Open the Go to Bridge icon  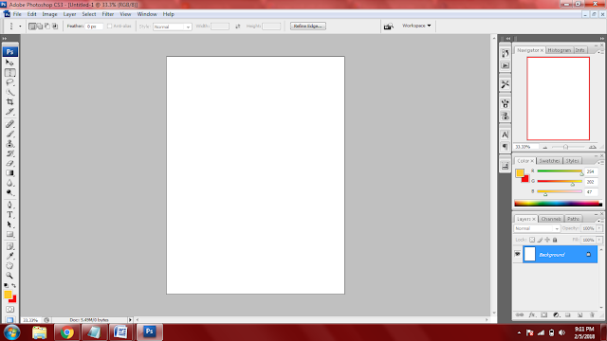[388, 27]
